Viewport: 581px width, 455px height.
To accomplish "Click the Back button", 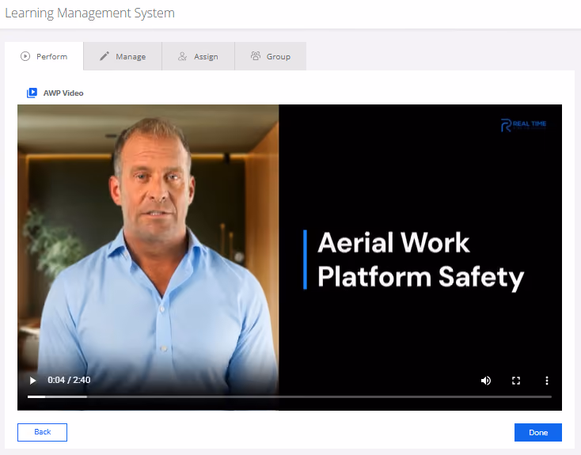I will coord(42,432).
